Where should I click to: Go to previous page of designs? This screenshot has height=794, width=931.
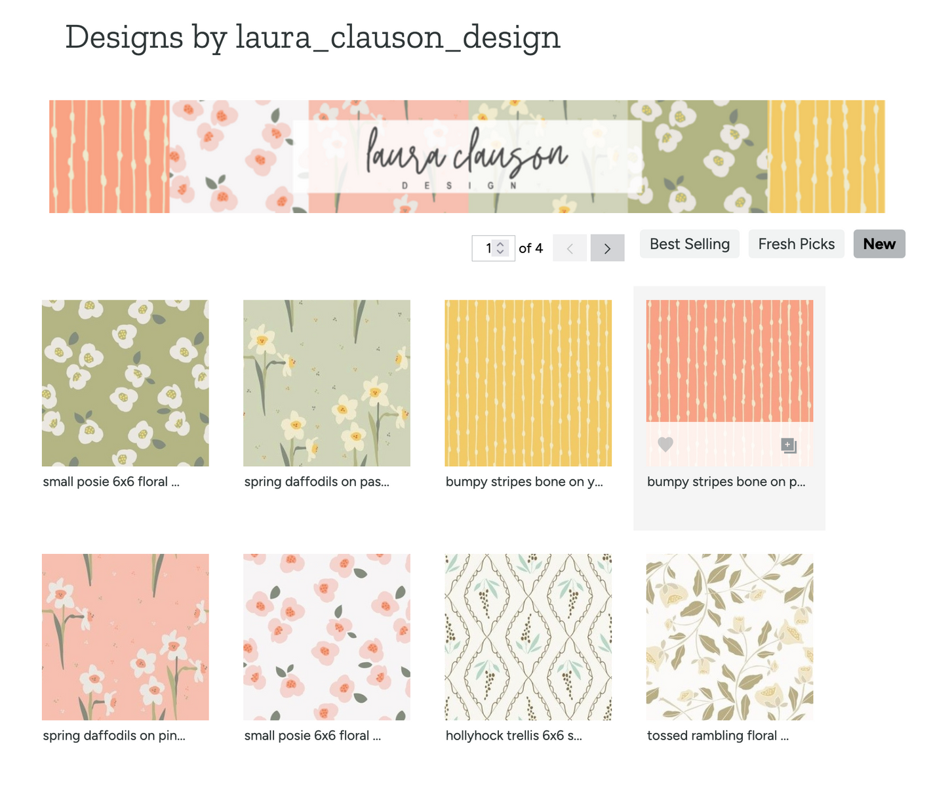tap(570, 248)
